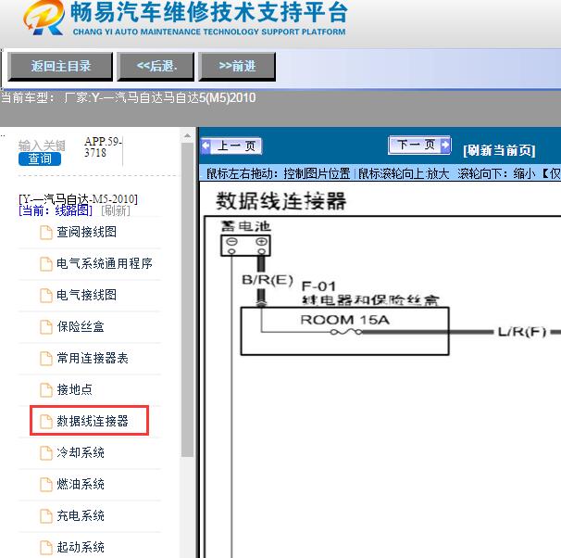This screenshot has height=558, width=561.
Task: Click the document icon beside 查阅接线图
Action: pyautogui.click(x=45, y=233)
